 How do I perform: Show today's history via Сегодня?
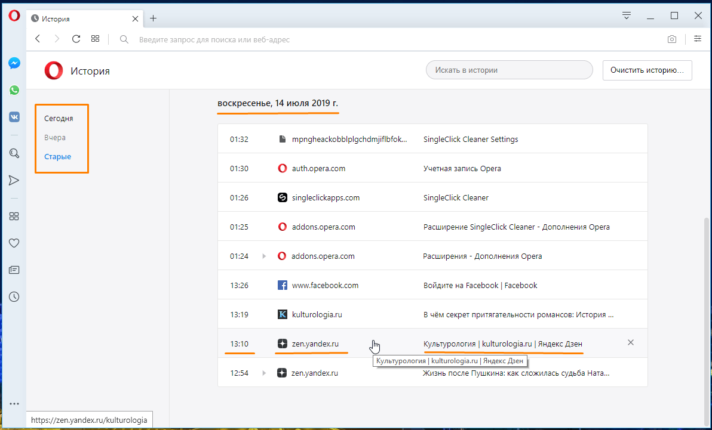pos(59,119)
